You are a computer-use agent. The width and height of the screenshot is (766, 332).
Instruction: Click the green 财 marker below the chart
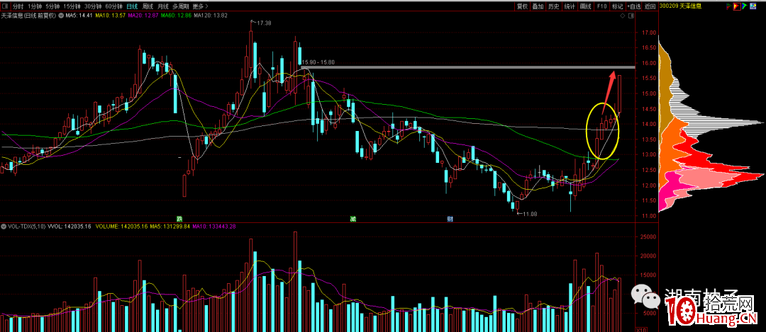click(450, 219)
